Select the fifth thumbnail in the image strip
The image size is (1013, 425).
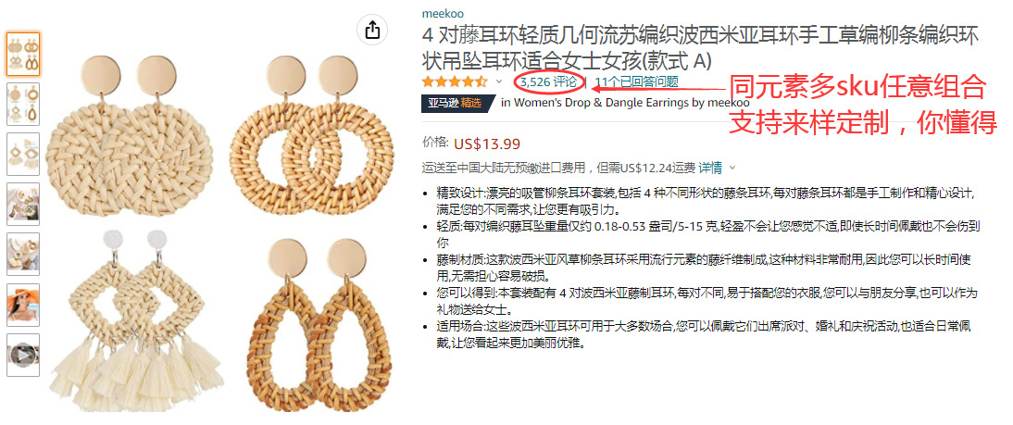[x=23, y=255]
